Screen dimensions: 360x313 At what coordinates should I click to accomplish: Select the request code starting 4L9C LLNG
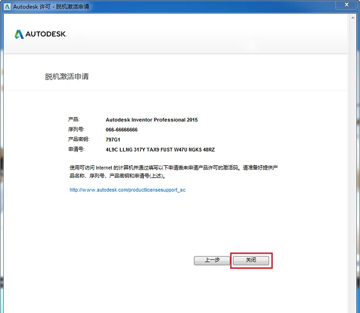point(160,150)
